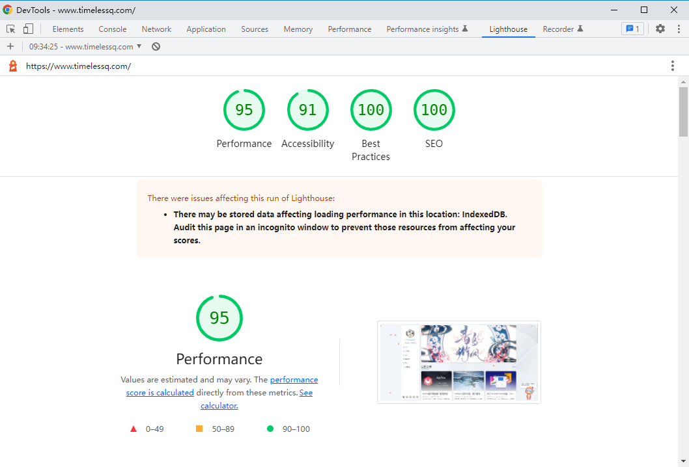Click the Accessibility 91 score gauge
This screenshot has height=467, width=689.
point(307,110)
